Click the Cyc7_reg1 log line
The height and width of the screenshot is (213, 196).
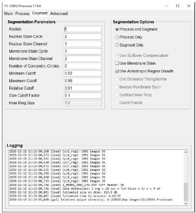(x=57, y=162)
